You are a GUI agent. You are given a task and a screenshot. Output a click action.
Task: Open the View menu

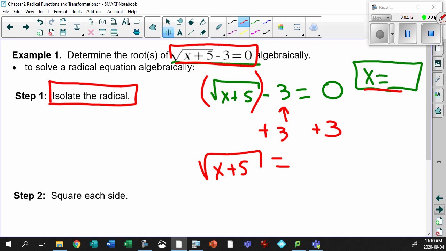point(30,12)
